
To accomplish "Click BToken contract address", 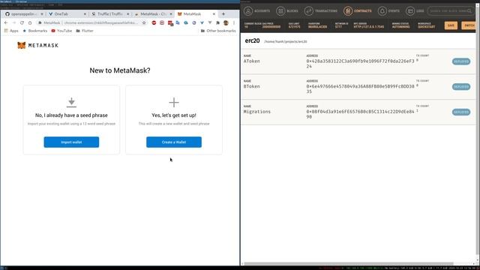I will 360,88.
